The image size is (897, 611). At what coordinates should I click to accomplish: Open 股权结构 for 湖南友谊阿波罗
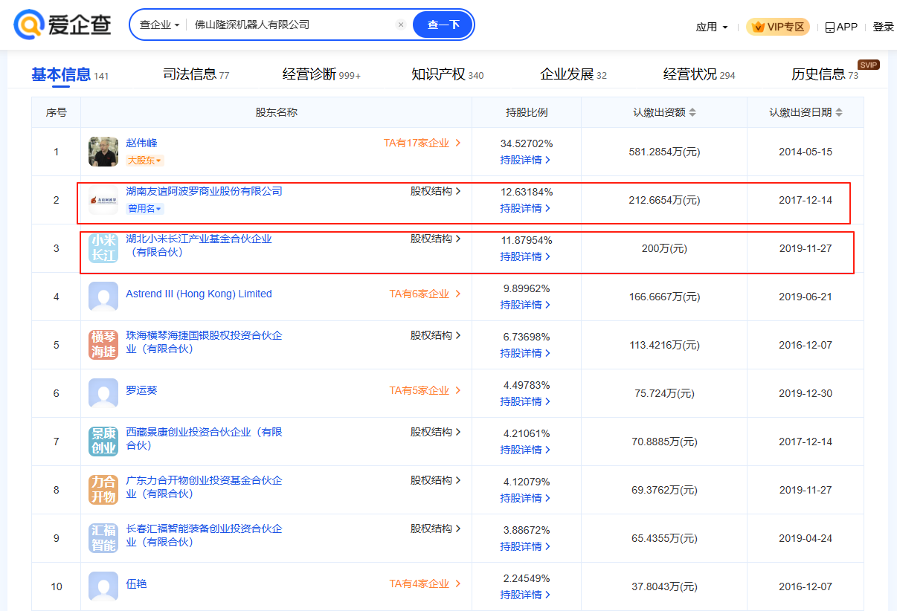point(436,191)
